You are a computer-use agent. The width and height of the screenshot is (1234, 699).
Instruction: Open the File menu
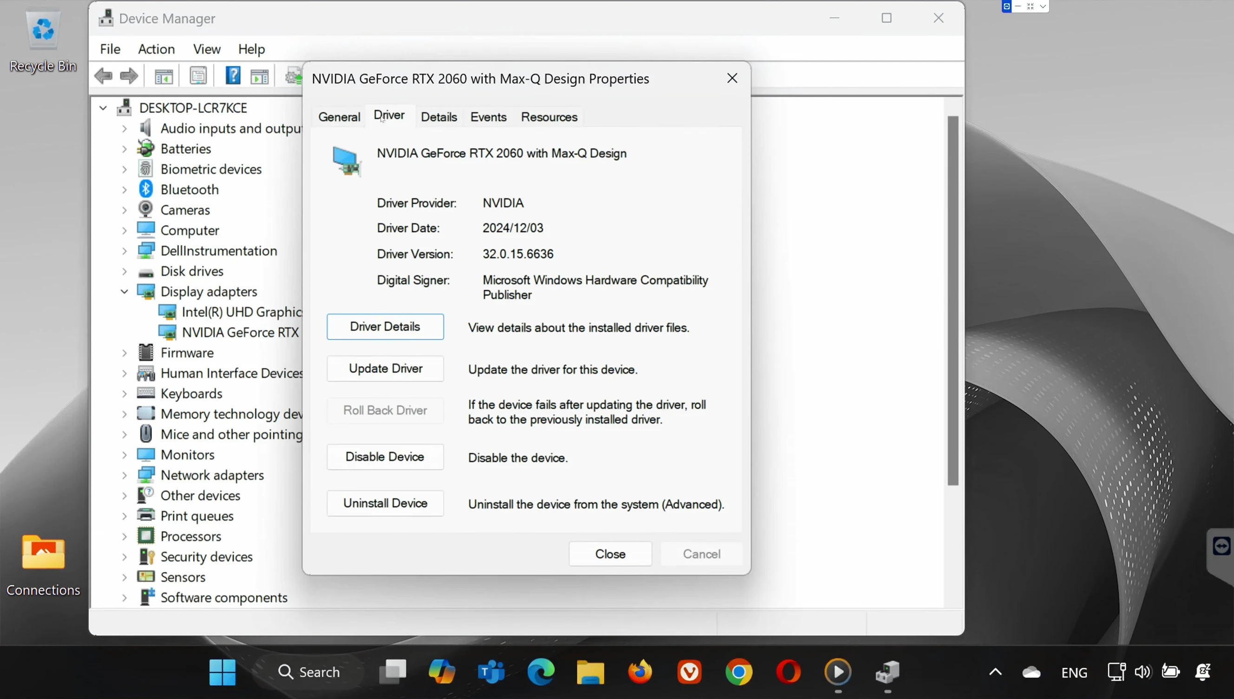pyautogui.click(x=110, y=49)
